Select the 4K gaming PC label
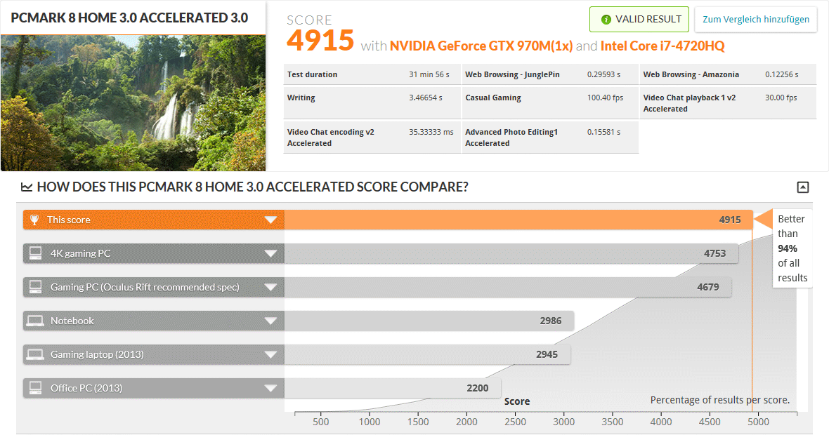Image resolution: width=829 pixels, height=435 pixels. tap(80, 253)
